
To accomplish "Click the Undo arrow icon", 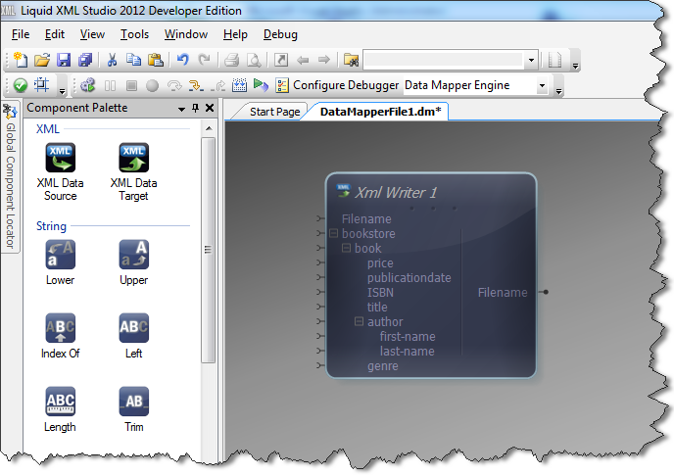I will (182, 60).
